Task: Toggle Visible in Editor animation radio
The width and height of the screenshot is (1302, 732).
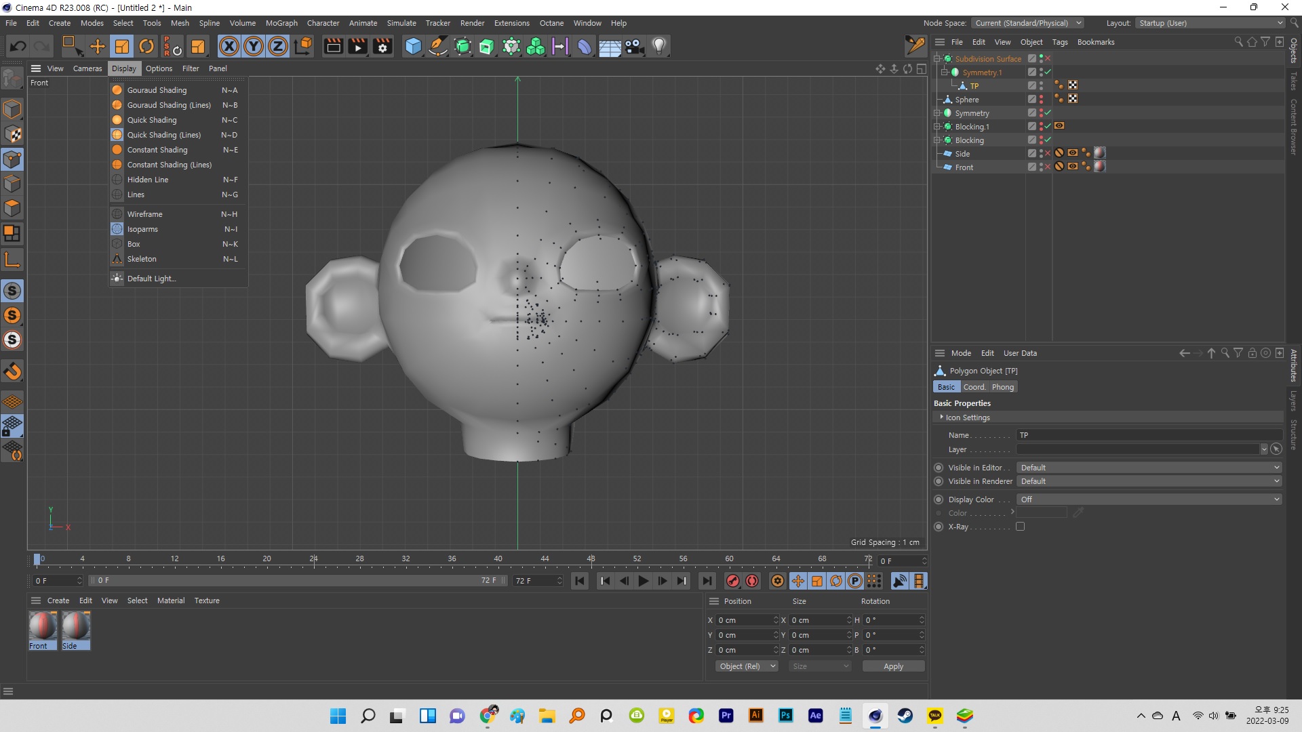Action: (x=939, y=468)
